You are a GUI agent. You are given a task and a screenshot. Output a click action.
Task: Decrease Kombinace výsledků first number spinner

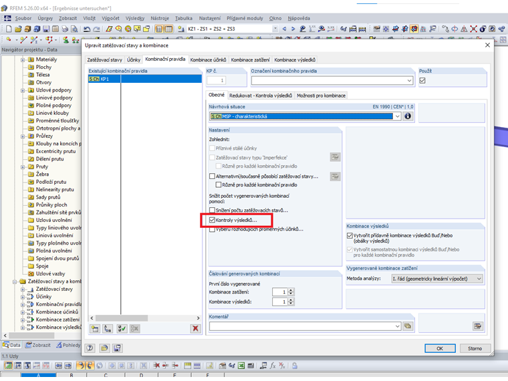[x=291, y=303]
